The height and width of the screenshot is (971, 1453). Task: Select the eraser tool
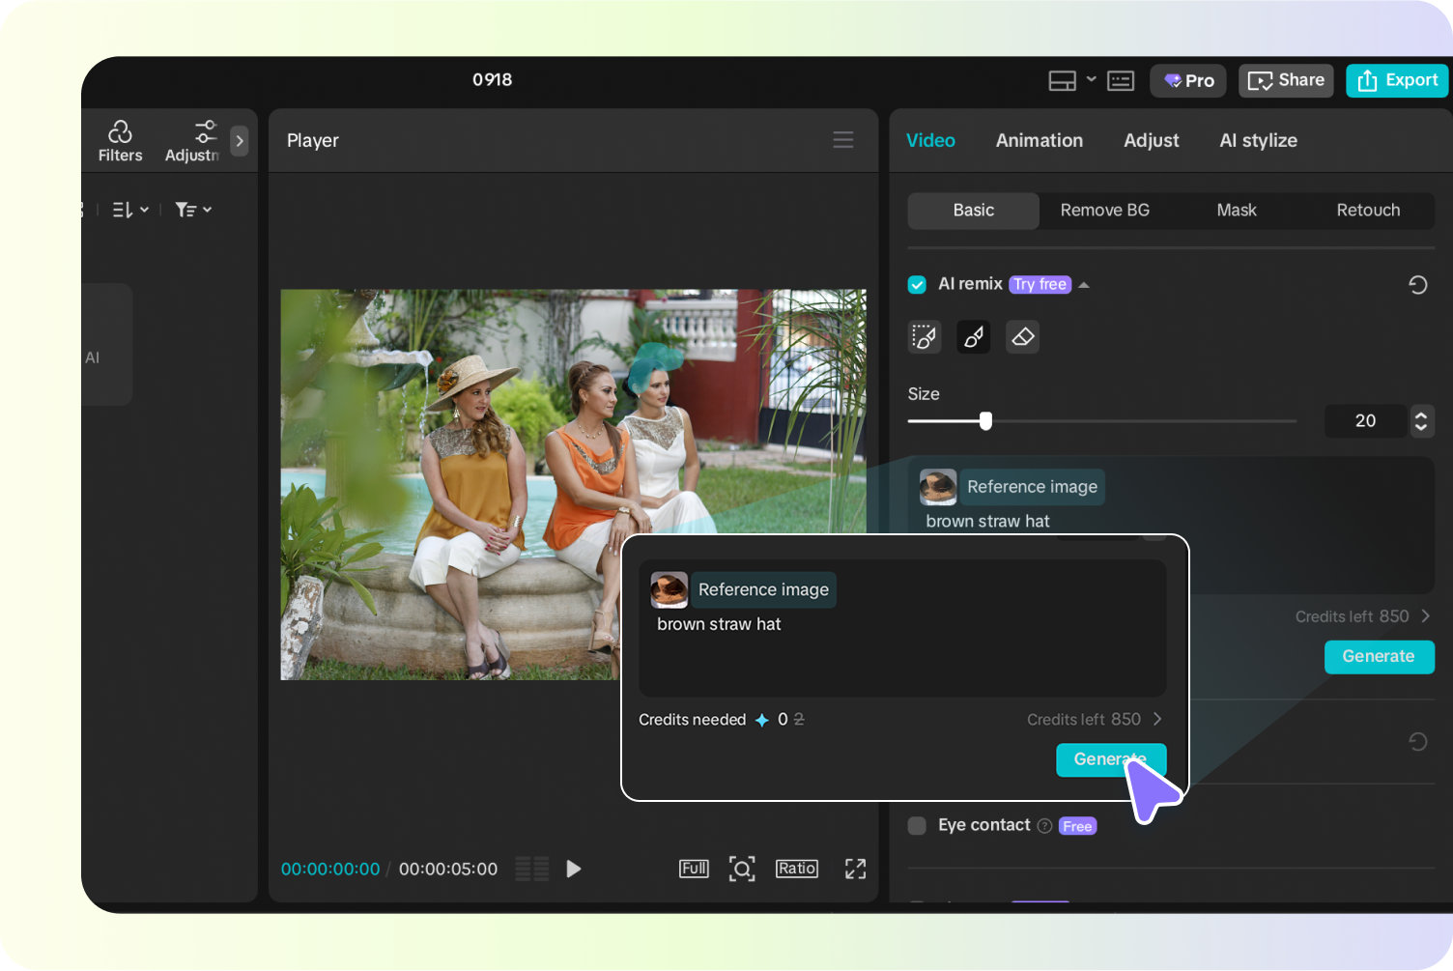pyautogui.click(x=1023, y=337)
